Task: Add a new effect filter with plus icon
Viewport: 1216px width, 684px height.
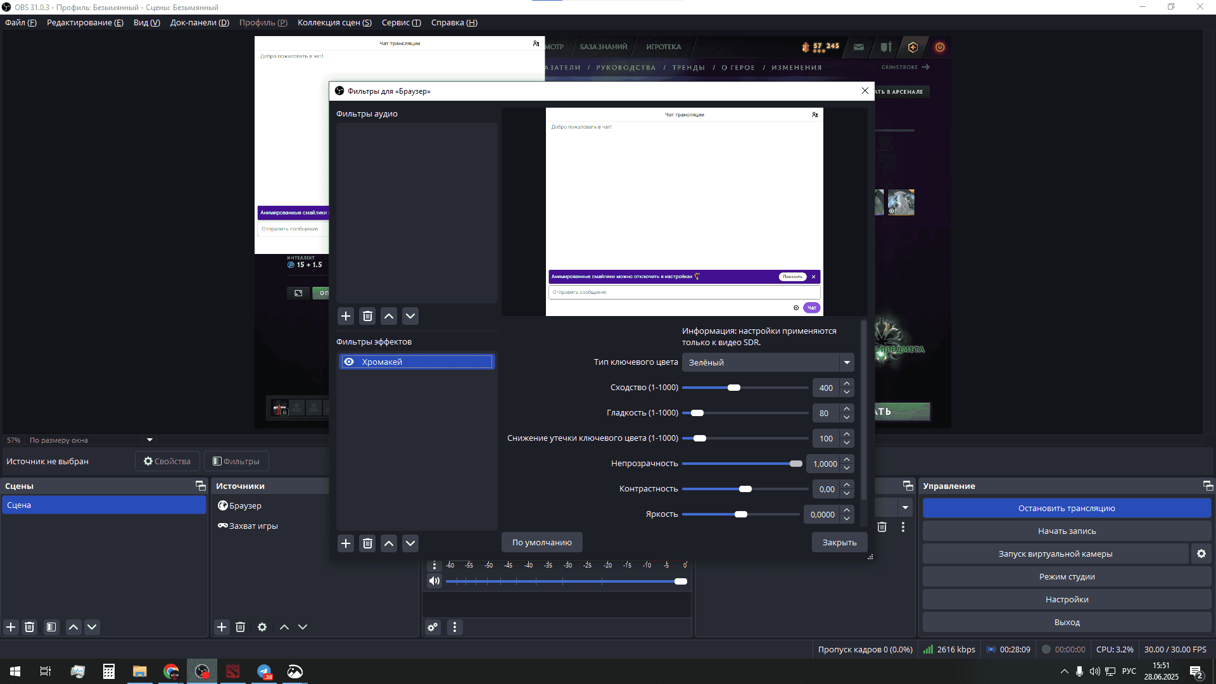Action: (346, 543)
